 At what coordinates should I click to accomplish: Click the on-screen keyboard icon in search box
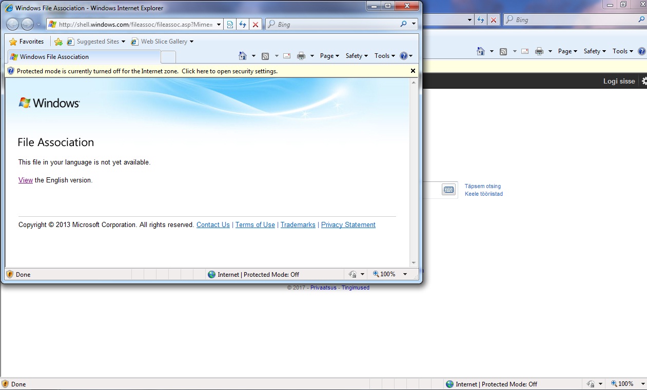[448, 190]
